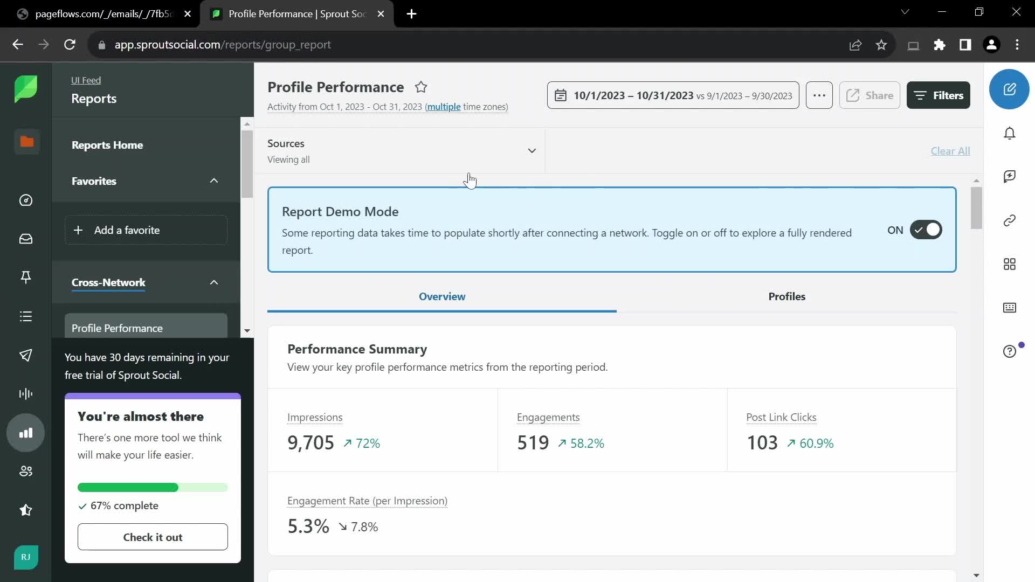Select the send/publish icon in sidebar
The height and width of the screenshot is (582, 1035).
(26, 355)
